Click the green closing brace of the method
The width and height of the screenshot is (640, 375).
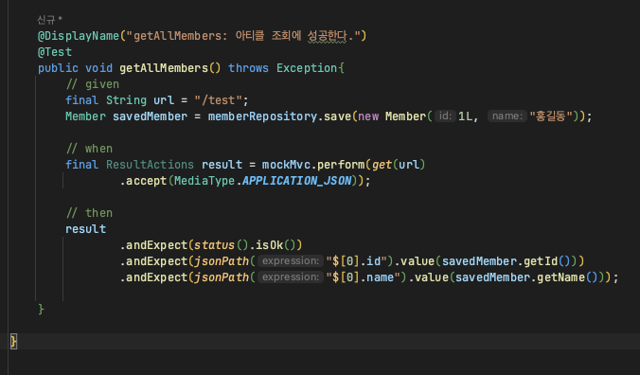(x=41, y=310)
